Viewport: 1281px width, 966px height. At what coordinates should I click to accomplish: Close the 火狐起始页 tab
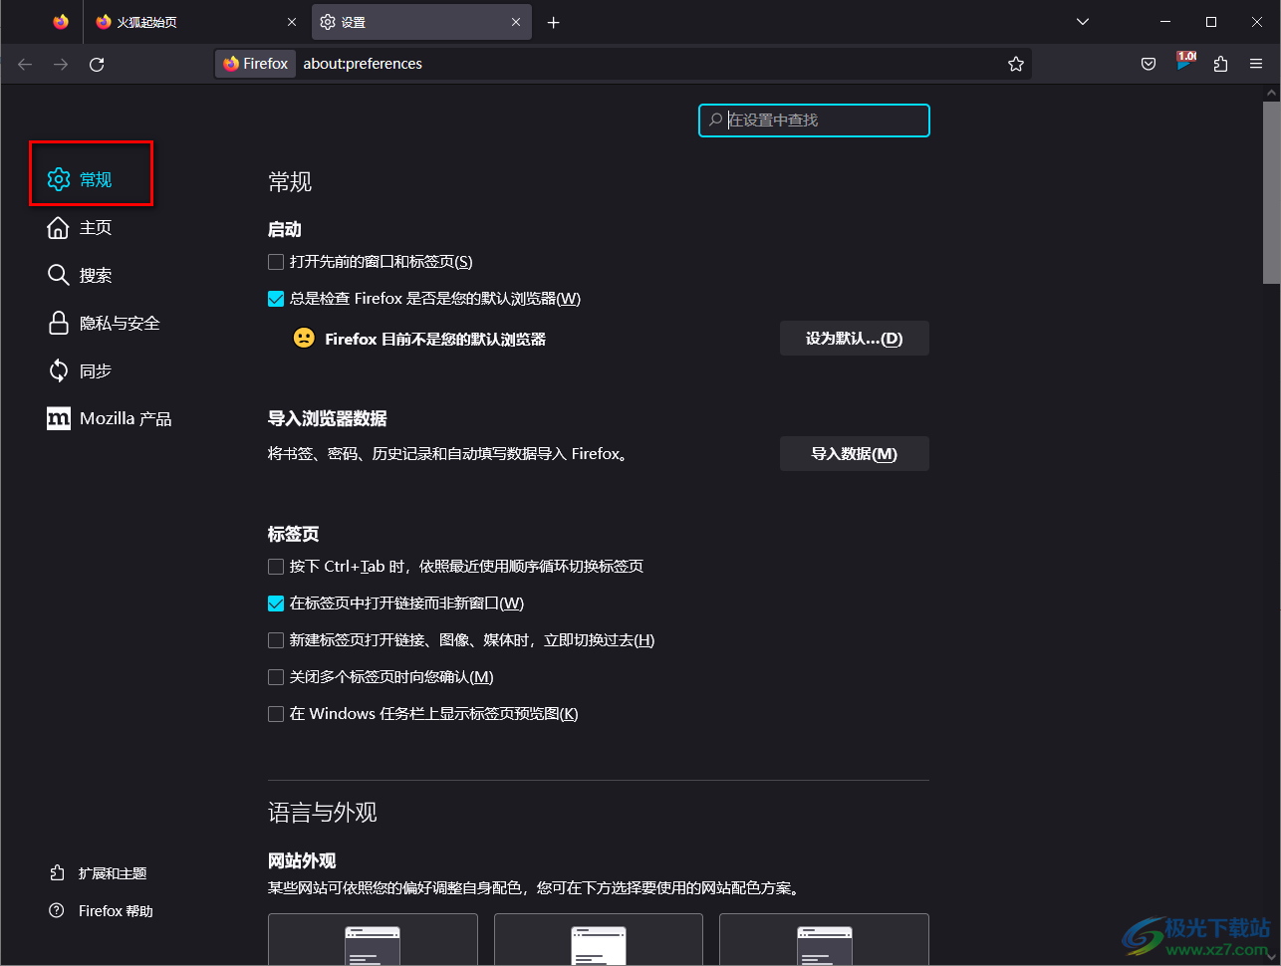pyautogui.click(x=291, y=22)
